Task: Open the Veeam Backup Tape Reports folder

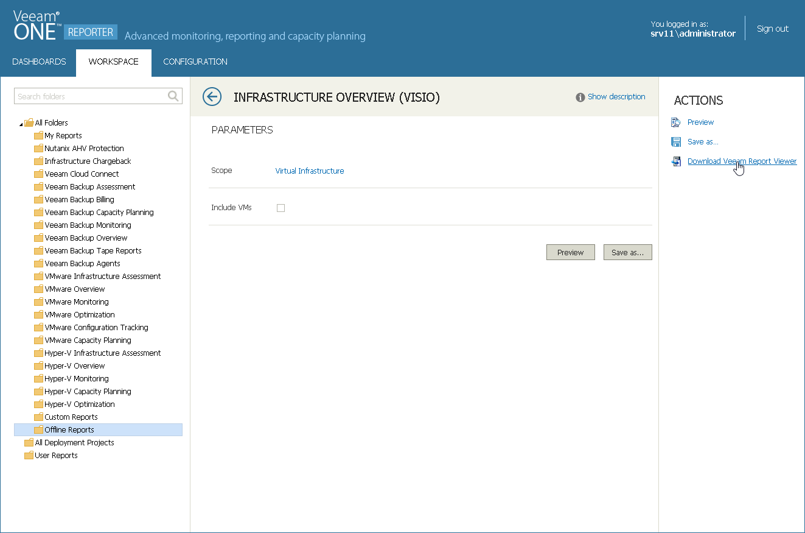Action: point(92,250)
